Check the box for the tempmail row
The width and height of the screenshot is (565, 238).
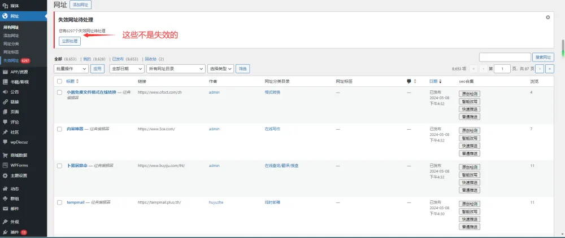click(x=59, y=202)
